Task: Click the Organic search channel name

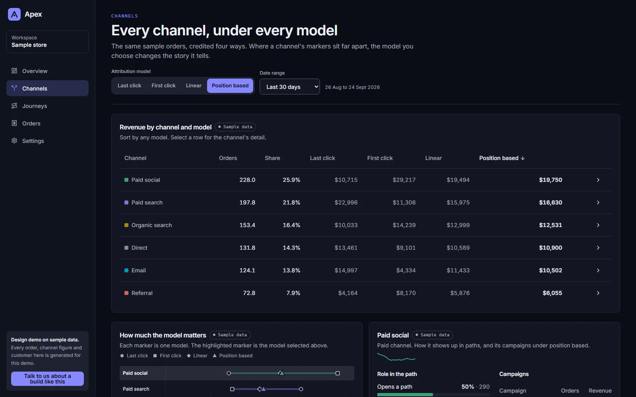Action: 152,225
